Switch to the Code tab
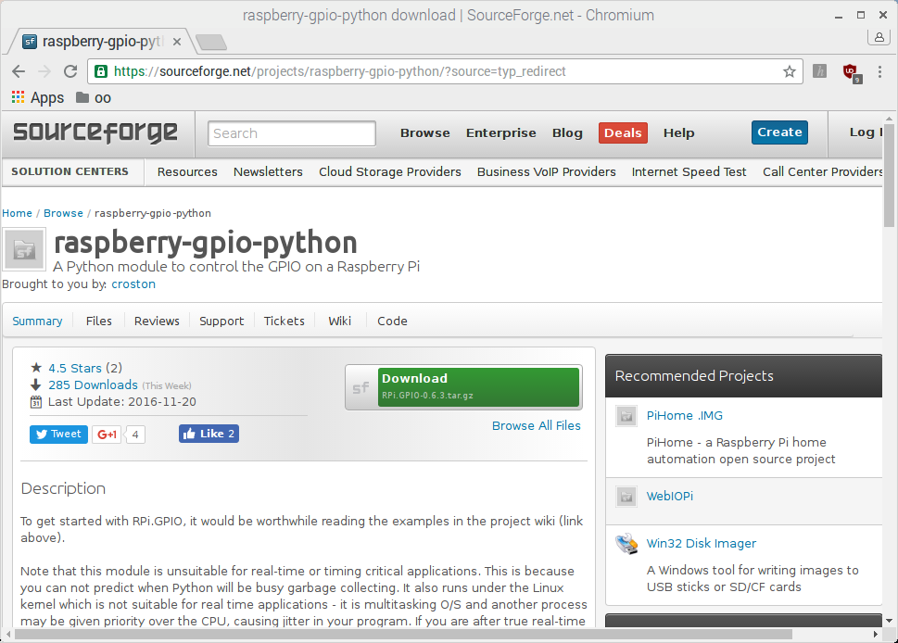898x643 pixels. tap(392, 321)
